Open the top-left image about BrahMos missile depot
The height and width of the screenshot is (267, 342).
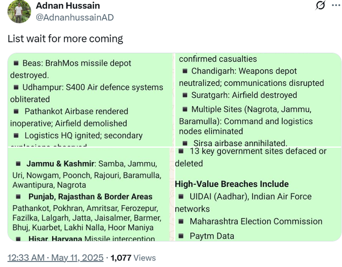tap(91, 101)
